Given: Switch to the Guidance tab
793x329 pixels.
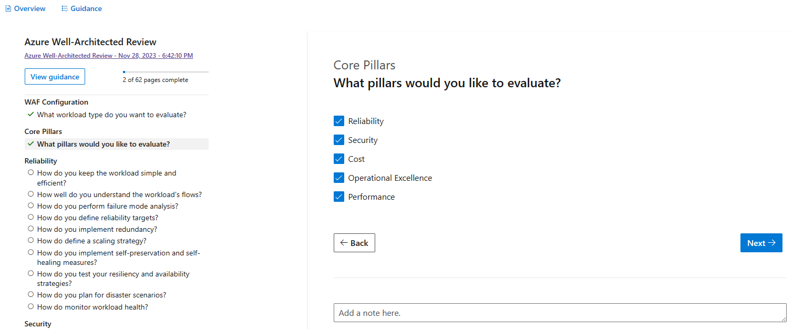Looking at the screenshot, I should pos(86,8).
